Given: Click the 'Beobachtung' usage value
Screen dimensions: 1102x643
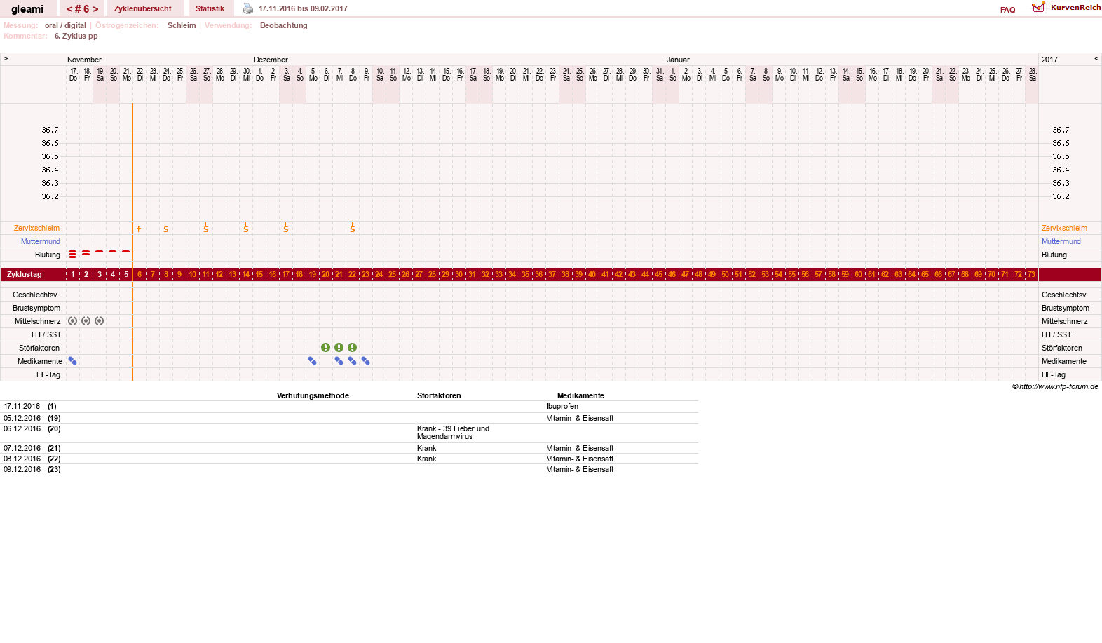Looking at the screenshot, I should point(283,25).
